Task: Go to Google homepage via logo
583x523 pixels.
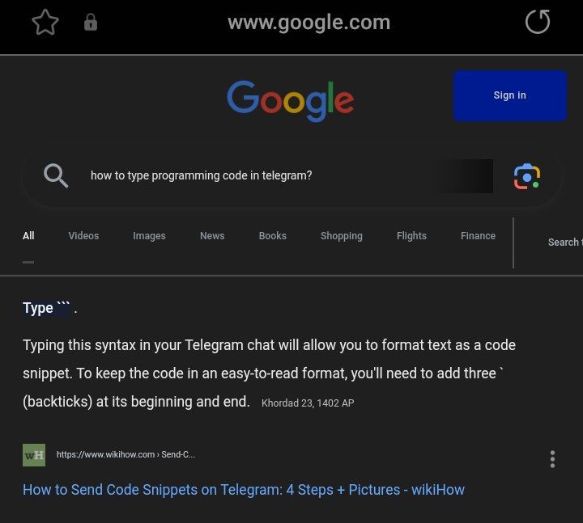Action: pyautogui.click(x=291, y=100)
